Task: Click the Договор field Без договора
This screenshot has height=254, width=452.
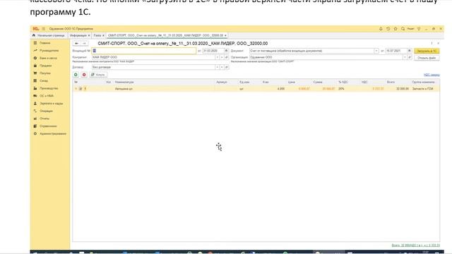Action: tap(154, 67)
